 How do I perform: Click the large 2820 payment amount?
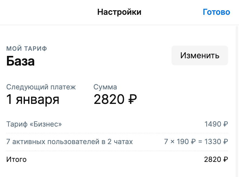click(x=109, y=100)
